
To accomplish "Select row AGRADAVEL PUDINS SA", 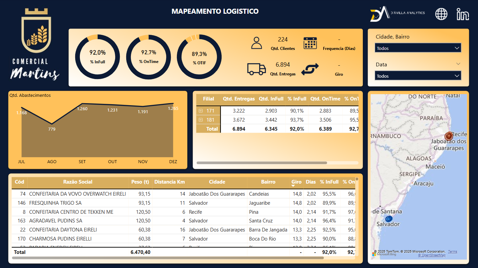I will tap(183, 221).
